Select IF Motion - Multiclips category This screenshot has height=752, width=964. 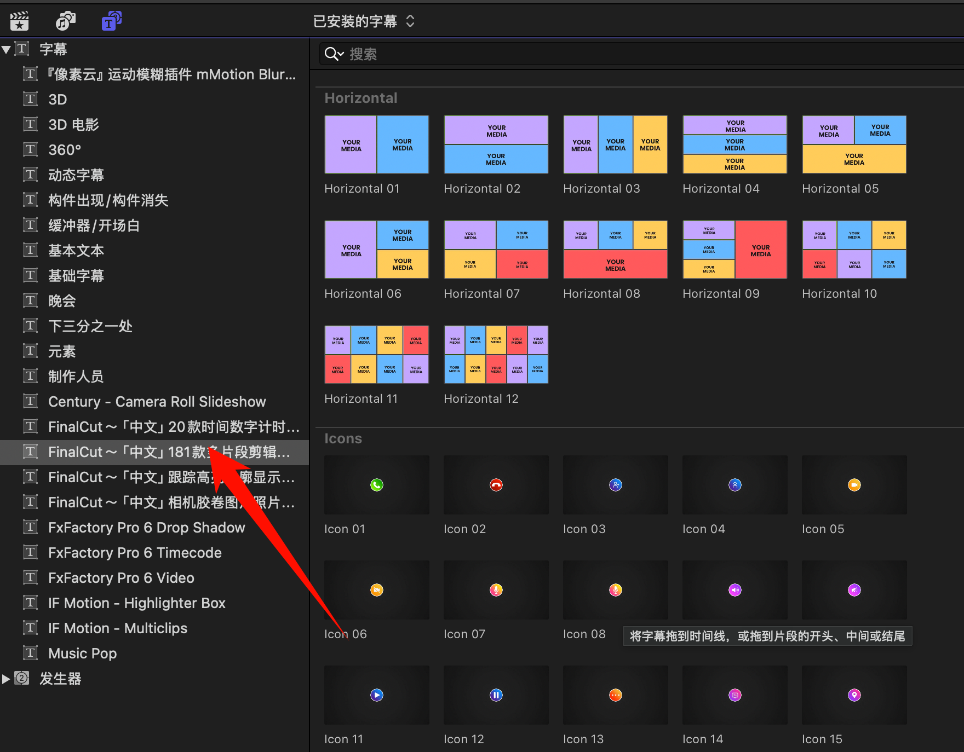117,628
